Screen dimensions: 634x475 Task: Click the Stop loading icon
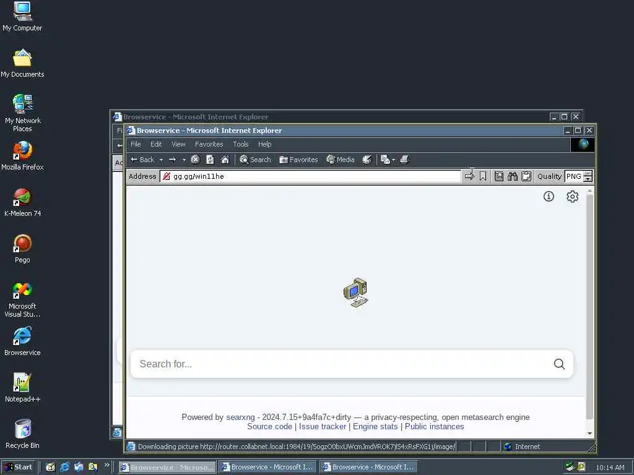pos(195,160)
